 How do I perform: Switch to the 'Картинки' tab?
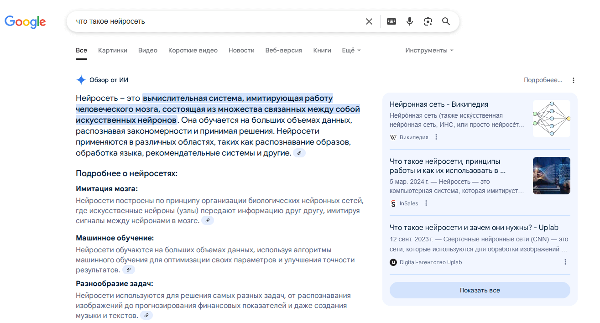click(x=113, y=50)
